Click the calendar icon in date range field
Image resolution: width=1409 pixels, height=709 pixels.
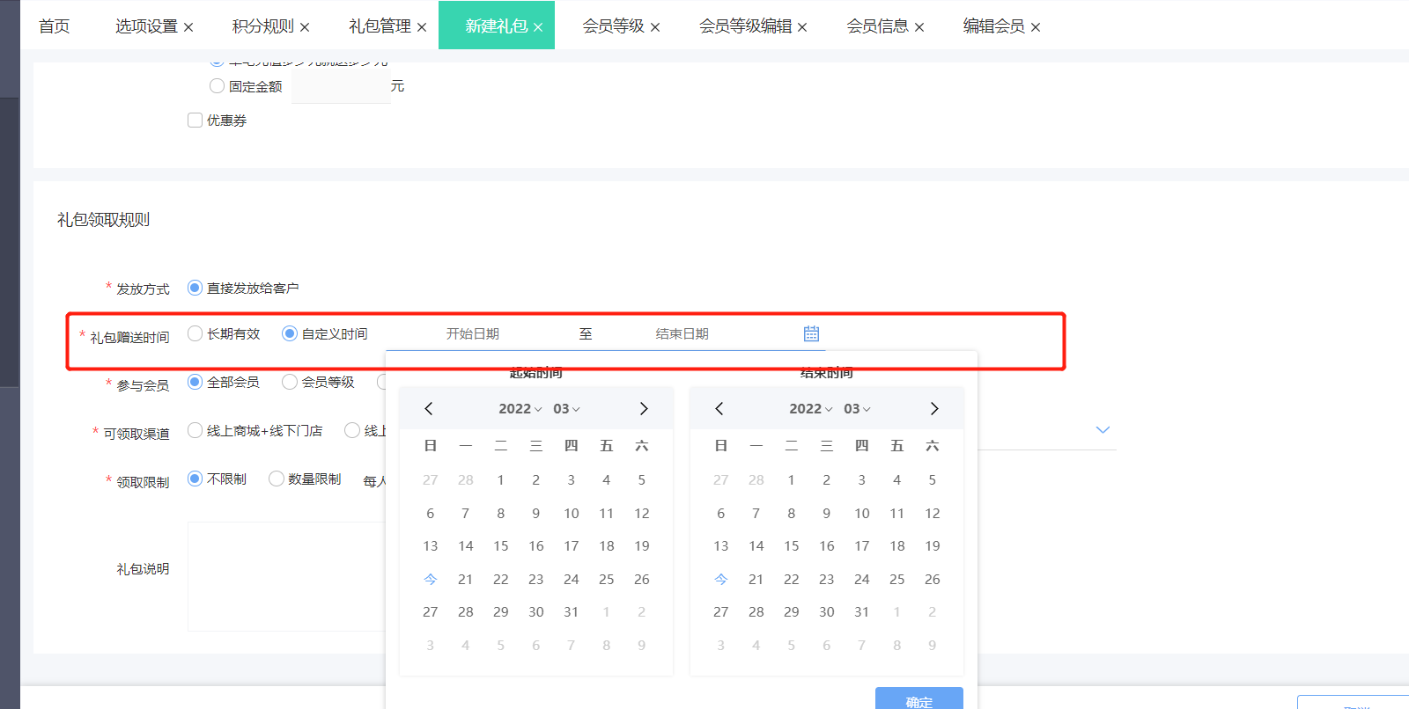point(811,333)
